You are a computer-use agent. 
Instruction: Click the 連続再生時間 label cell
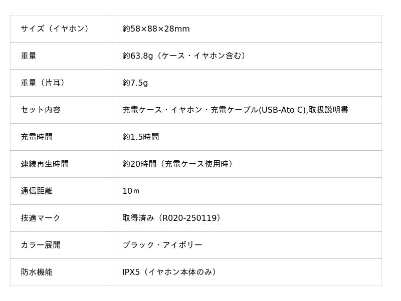point(45,164)
